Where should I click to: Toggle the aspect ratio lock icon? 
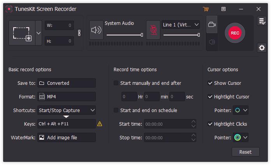(x=79, y=33)
